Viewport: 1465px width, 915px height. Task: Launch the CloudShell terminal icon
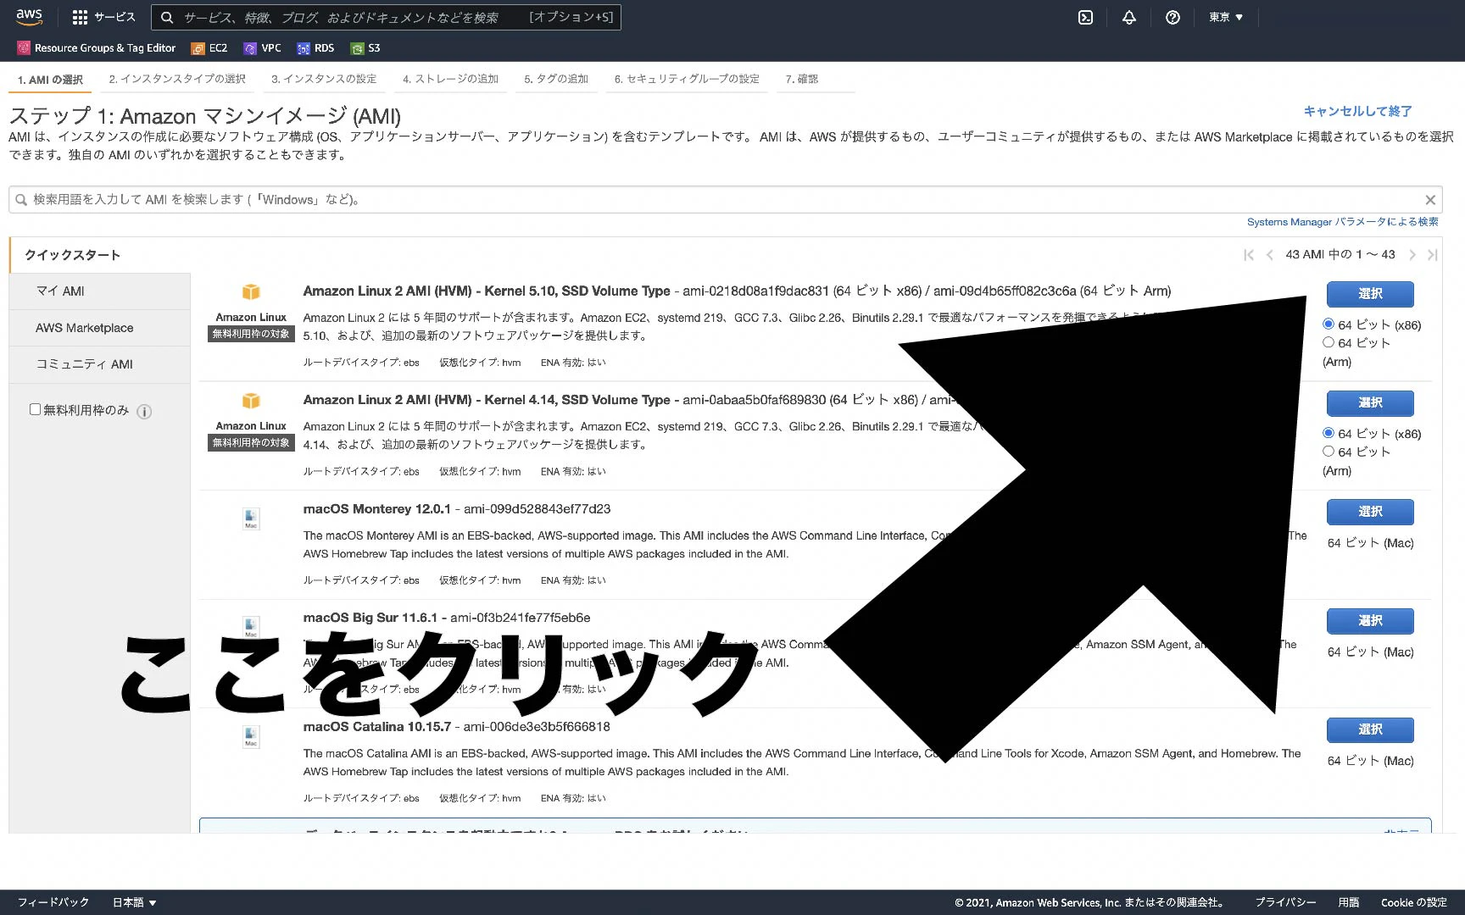pos(1085,17)
